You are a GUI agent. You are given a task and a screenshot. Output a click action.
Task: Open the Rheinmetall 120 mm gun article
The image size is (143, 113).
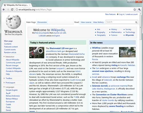click(x=61, y=48)
